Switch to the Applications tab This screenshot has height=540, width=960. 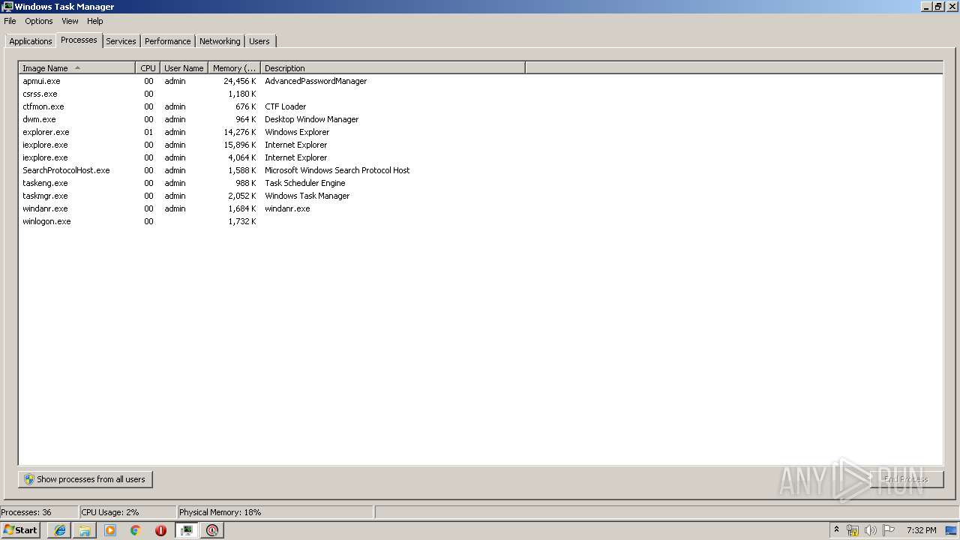(x=31, y=41)
